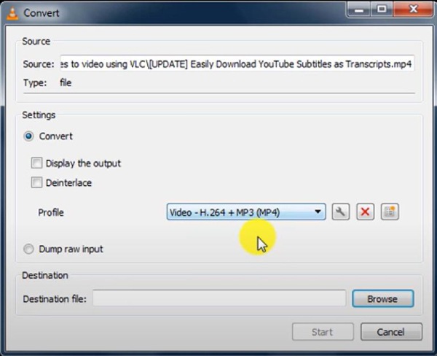Click the Destination file input field
Viewport: 437px width, 356px height.
pos(219,298)
